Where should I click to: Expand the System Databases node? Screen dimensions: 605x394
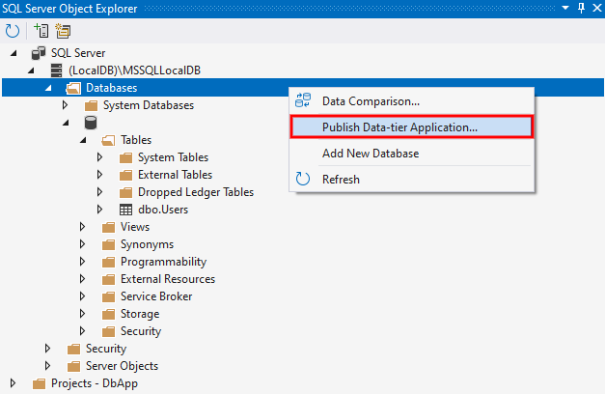tap(65, 105)
